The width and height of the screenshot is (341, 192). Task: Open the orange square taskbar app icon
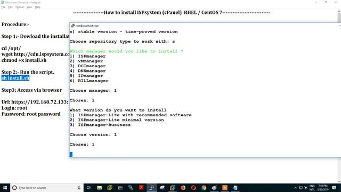[225, 188]
